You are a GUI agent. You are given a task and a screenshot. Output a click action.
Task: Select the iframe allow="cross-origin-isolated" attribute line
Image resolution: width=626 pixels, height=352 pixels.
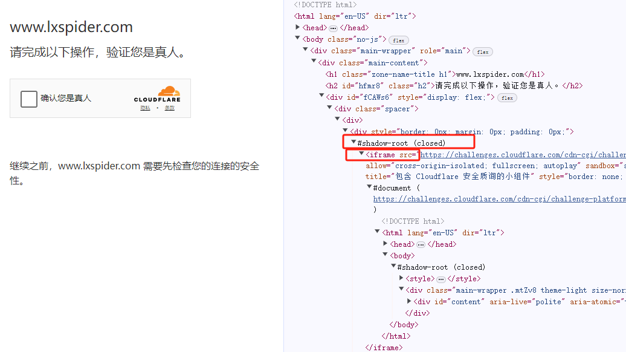pos(495,166)
